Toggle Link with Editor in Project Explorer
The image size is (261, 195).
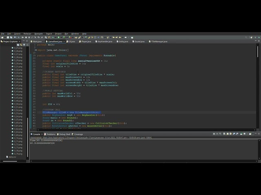coord(21,45)
